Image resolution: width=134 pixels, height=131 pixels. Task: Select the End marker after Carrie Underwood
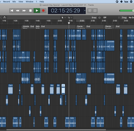pyautogui.click(x=95, y=26)
